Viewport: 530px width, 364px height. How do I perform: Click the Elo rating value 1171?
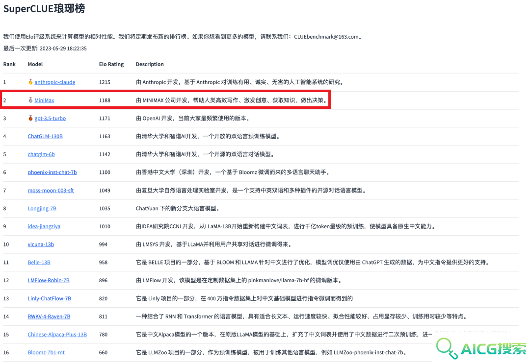point(105,118)
